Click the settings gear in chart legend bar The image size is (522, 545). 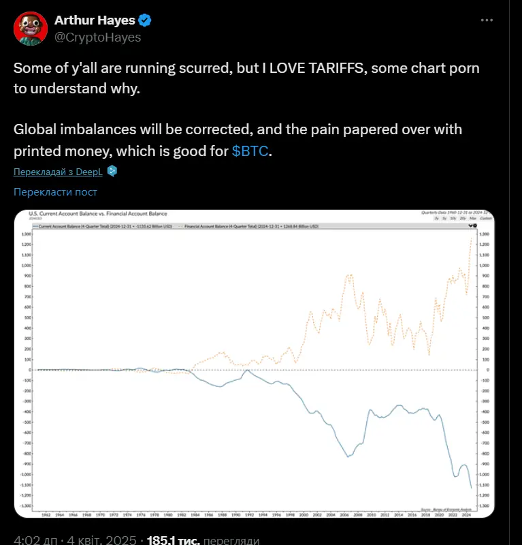pos(475,225)
